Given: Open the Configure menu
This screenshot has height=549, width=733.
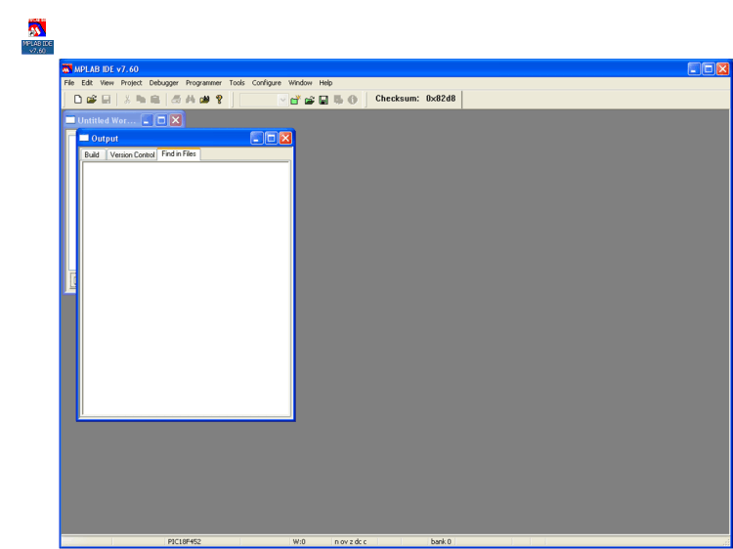Looking at the screenshot, I should (x=267, y=83).
